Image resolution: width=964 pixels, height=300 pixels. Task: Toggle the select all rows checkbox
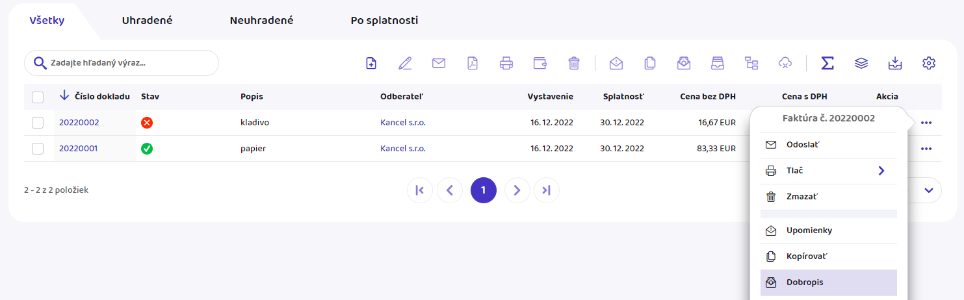pos(38,97)
